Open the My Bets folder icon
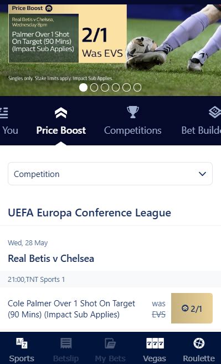221x364 pixels. (110, 343)
